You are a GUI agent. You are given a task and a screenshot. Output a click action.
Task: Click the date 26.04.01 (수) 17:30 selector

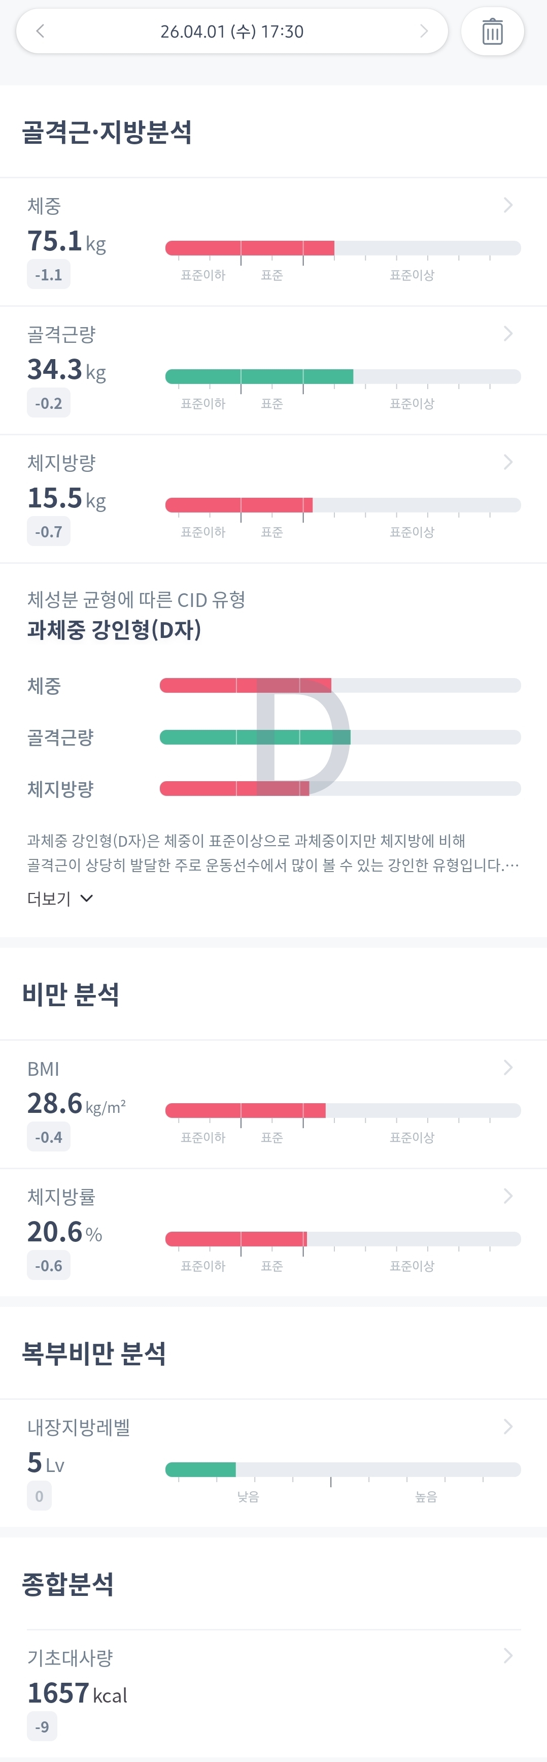[x=232, y=31]
